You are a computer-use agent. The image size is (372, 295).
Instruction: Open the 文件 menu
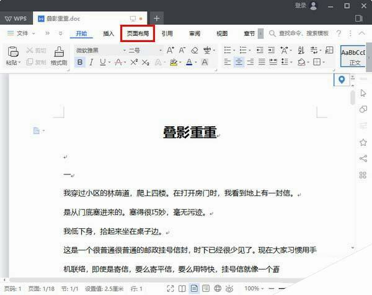[x=21, y=33]
